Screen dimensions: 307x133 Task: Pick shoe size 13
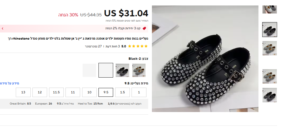[x=23, y=92]
